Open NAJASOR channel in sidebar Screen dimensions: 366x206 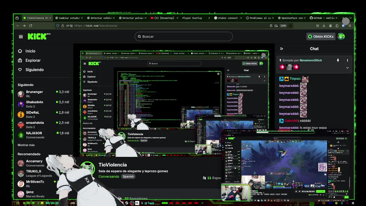(43, 135)
